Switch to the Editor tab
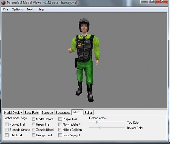This screenshot has height=144, width=170. pos(88,113)
